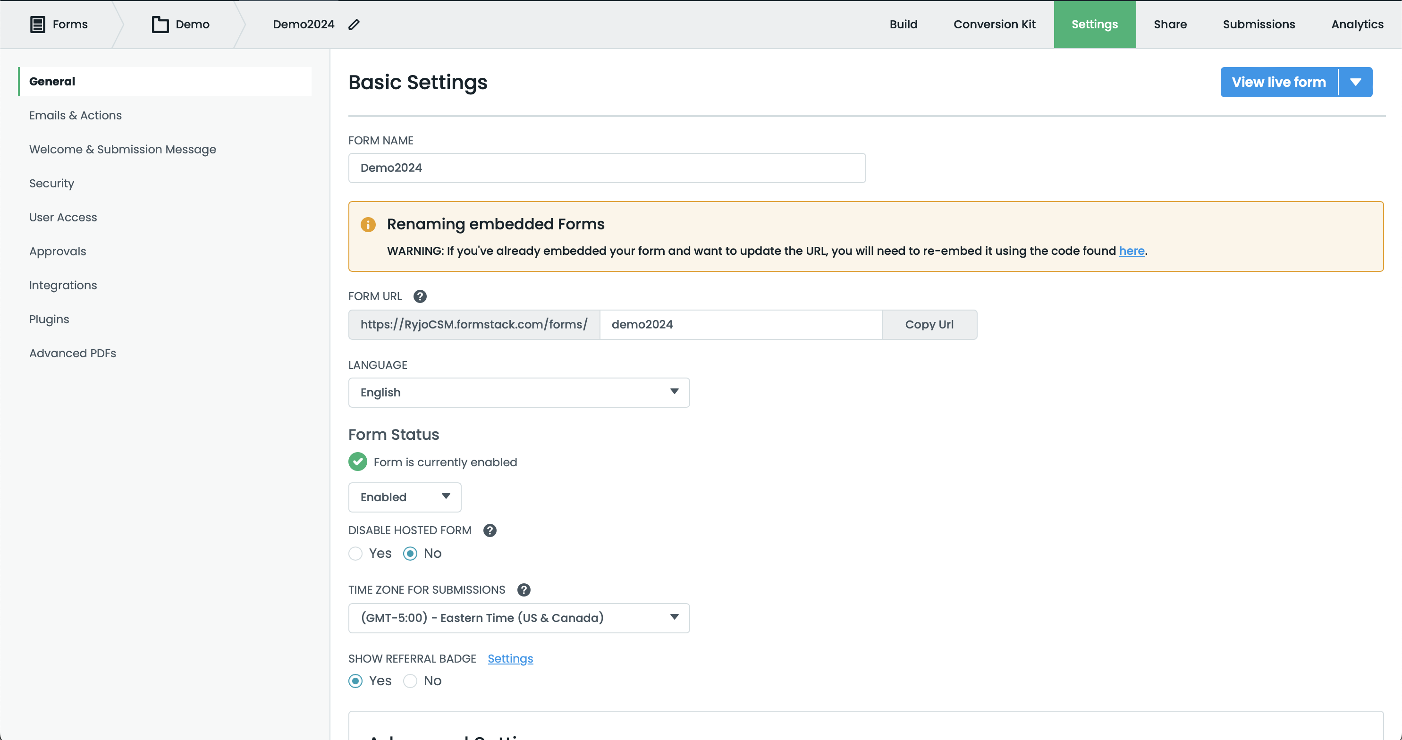Click the Forms list icon in breadcrumb

tap(37, 25)
